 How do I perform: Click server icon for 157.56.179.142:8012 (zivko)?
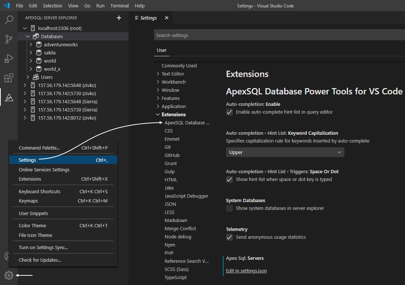[x=33, y=118]
